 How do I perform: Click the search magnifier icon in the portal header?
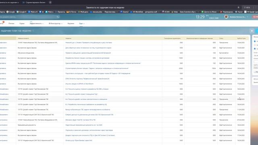click(x=58, y=17)
